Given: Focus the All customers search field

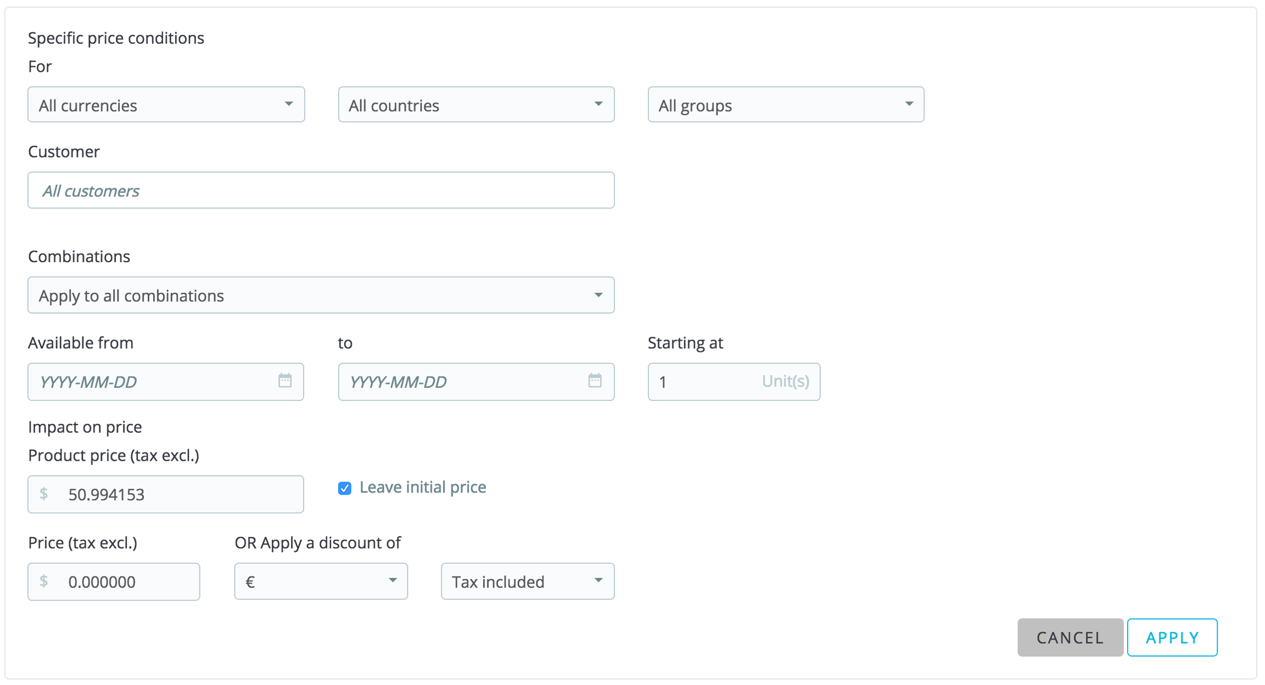Looking at the screenshot, I should (x=321, y=191).
